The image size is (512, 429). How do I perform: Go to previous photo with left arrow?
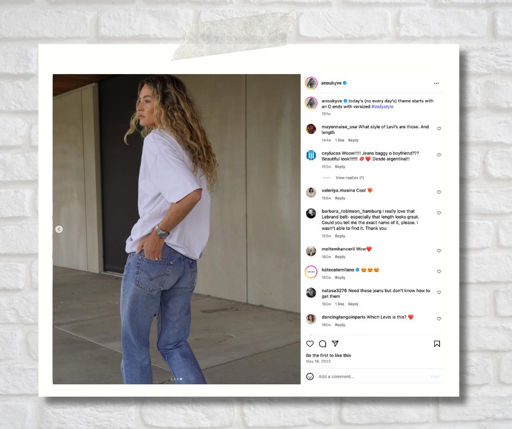click(59, 229)
